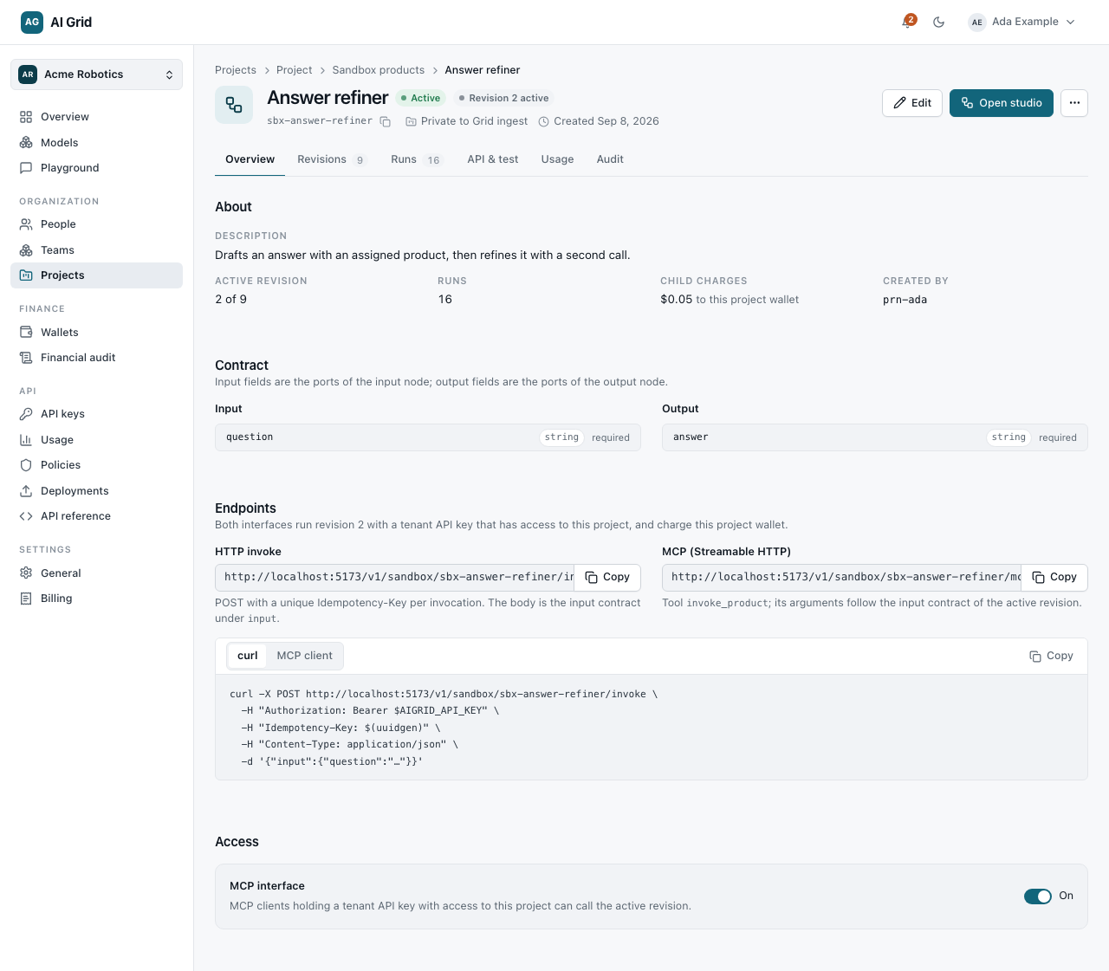Click the Active status badge
The height and width of the screenshot is (971, 1109).
[421, 99]
